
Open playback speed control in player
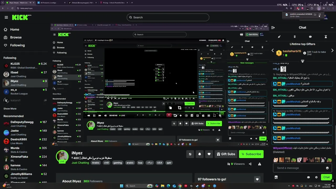(186, 115)
